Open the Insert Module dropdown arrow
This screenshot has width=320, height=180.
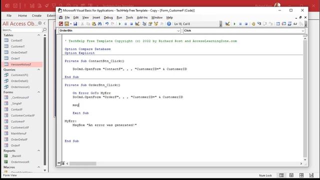(70, 24)
